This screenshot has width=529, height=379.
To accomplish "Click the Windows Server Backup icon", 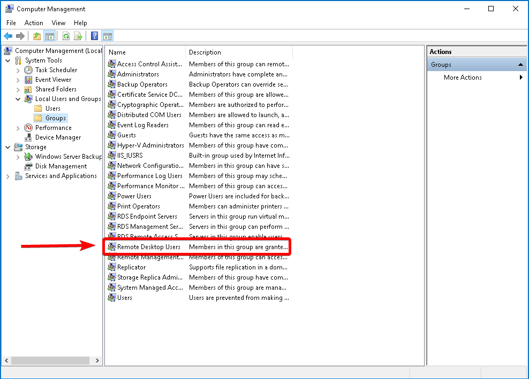I will click(x=28, y=157).
